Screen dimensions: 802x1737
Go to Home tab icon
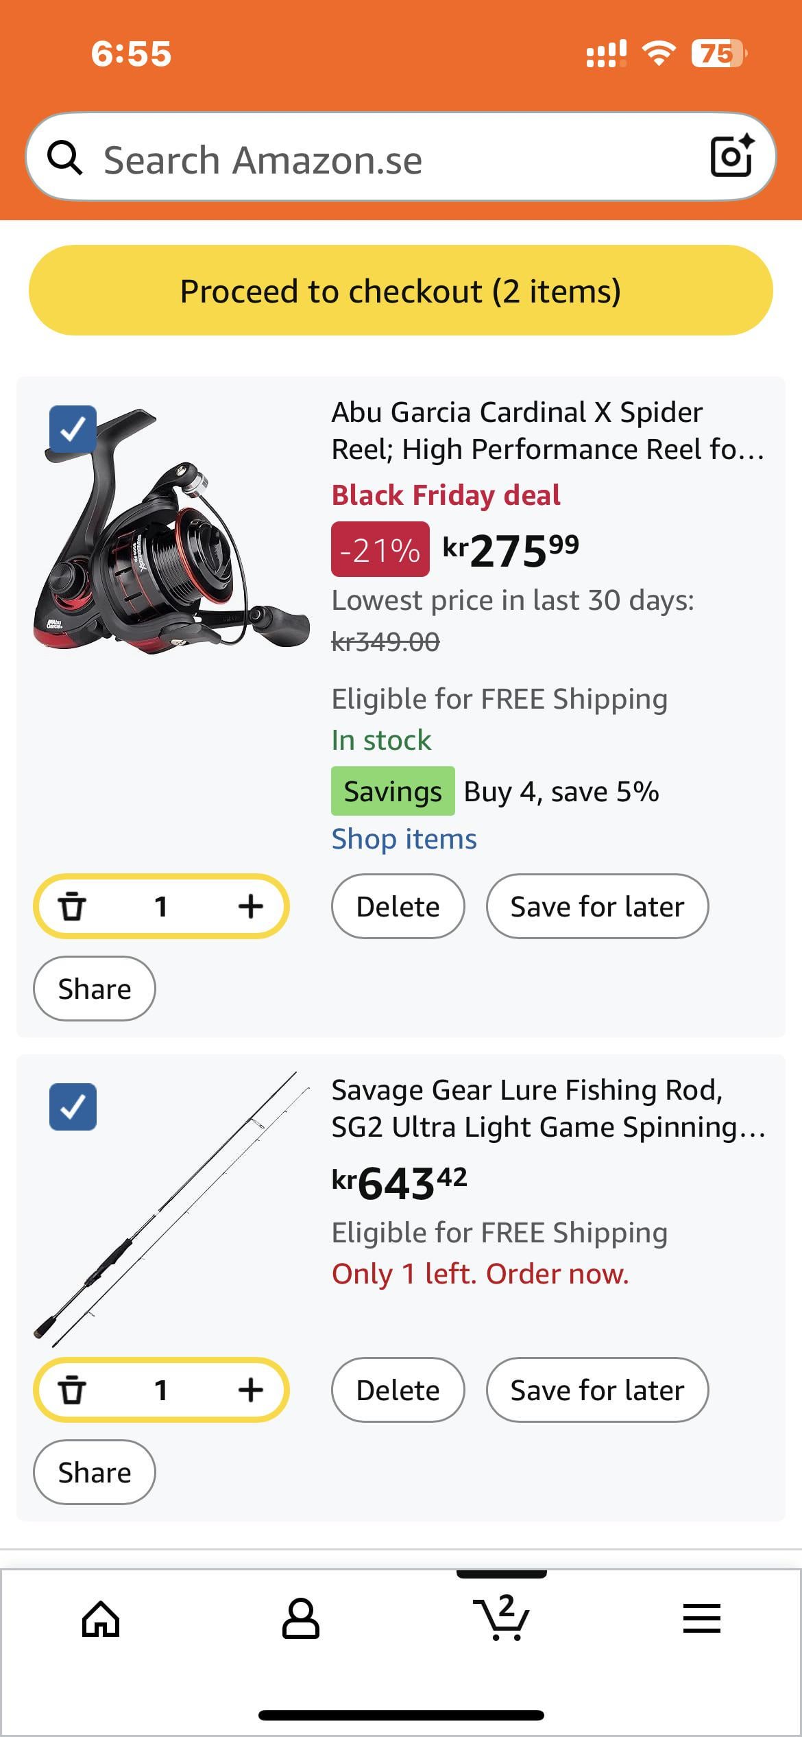pos(101,1619)
